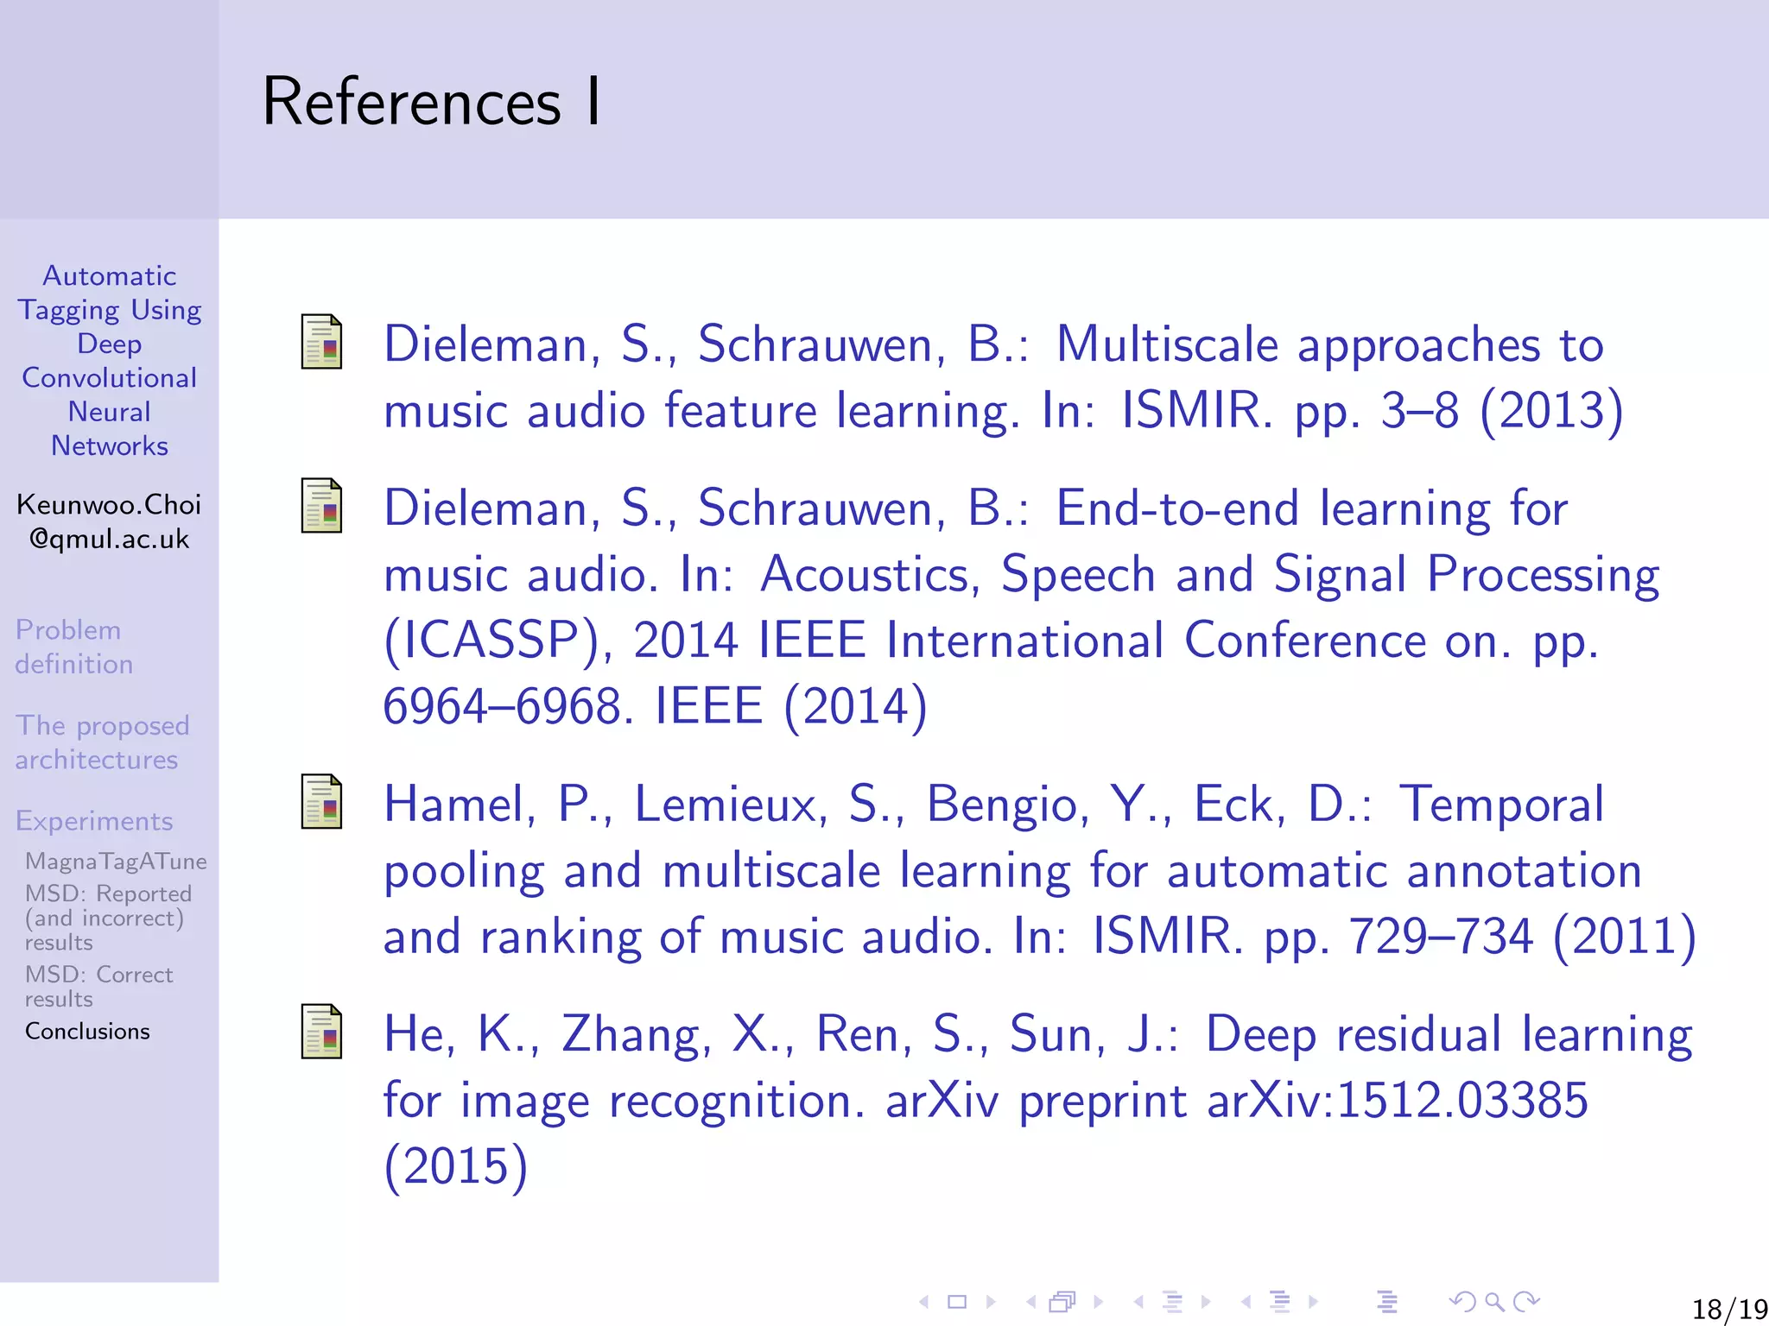
Task: Click the stacked frames icon
Action: tap(1062, 1302)
